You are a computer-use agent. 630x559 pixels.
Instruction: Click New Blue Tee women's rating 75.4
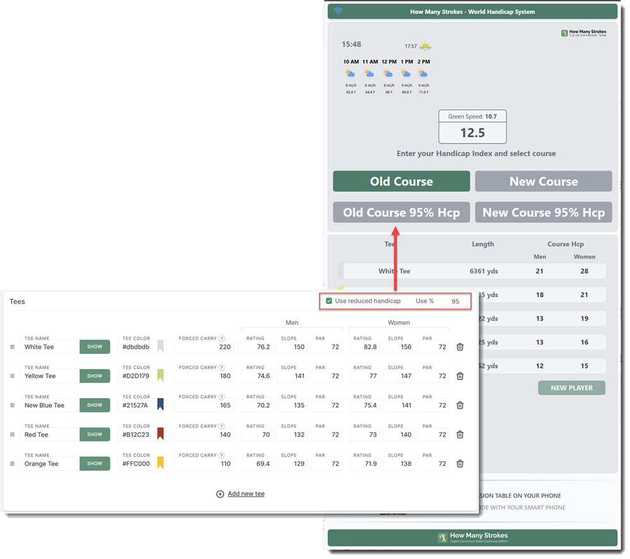[364, 405]
